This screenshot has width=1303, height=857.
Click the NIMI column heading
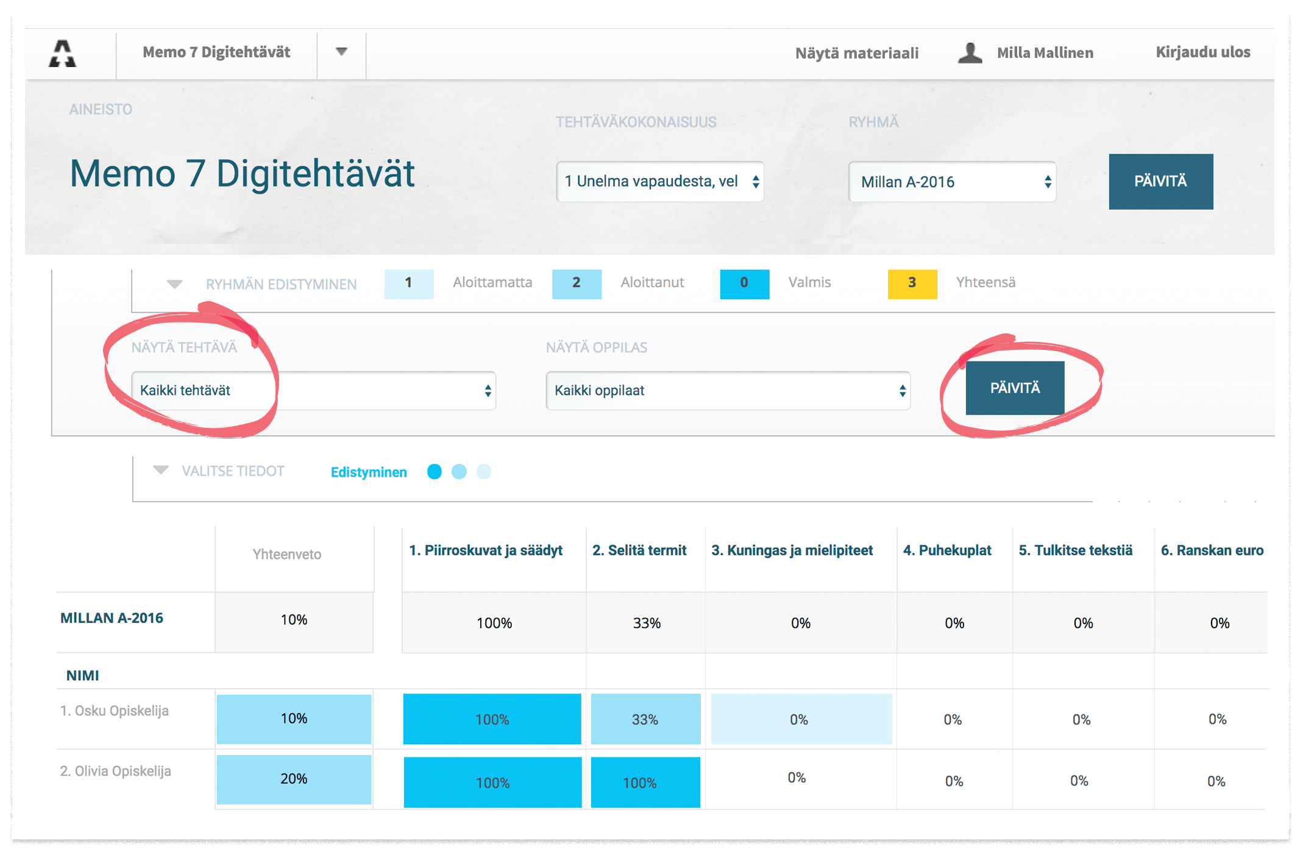[82, 675]
